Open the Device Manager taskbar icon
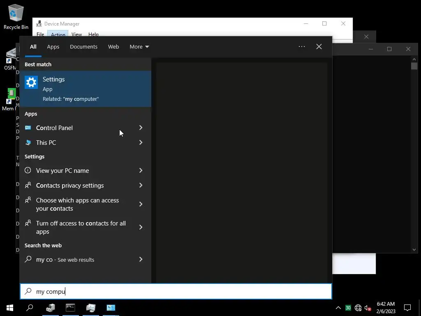The width and height of the screenshot is (421, 316). click(51, 308)
